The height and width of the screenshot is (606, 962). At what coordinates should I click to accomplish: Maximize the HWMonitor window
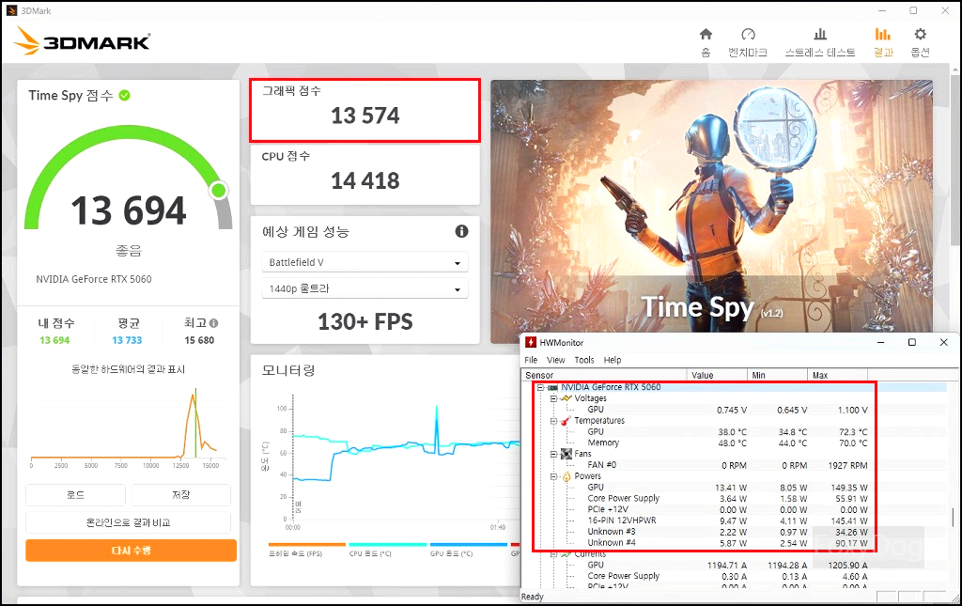(911, 342)
